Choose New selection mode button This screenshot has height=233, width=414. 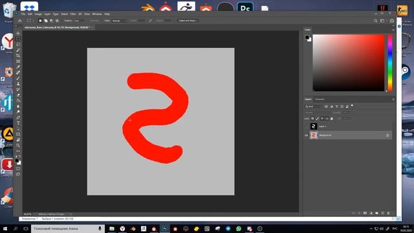click(40, 21)
